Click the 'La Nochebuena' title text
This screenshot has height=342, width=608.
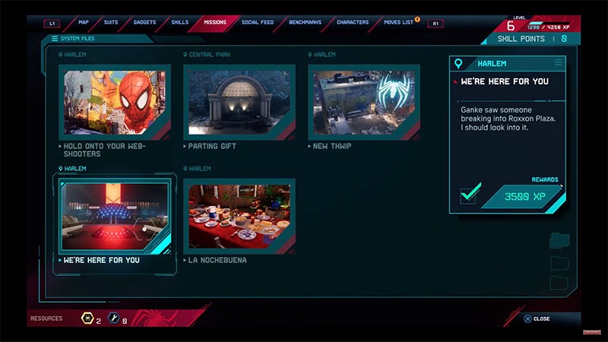[217, 260]
